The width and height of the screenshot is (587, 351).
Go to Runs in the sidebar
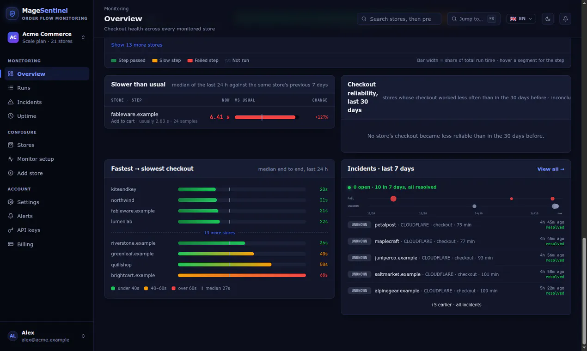(47, 88)
